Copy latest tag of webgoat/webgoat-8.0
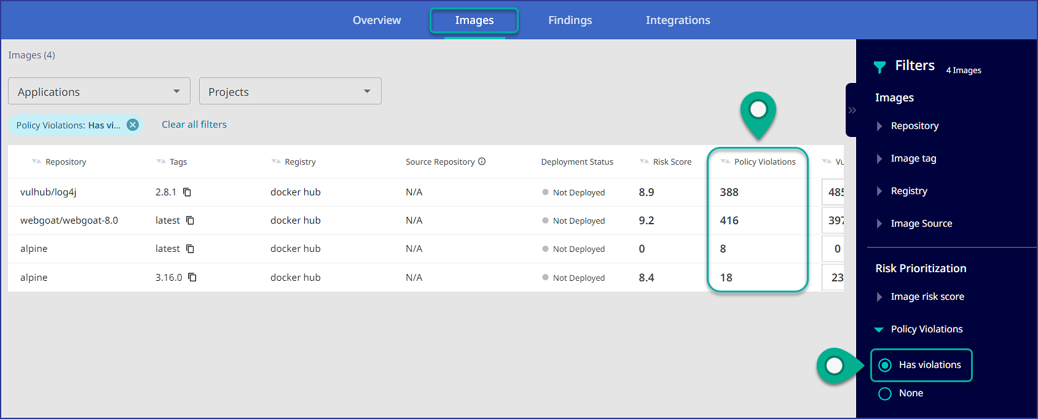 click(191, 221)
